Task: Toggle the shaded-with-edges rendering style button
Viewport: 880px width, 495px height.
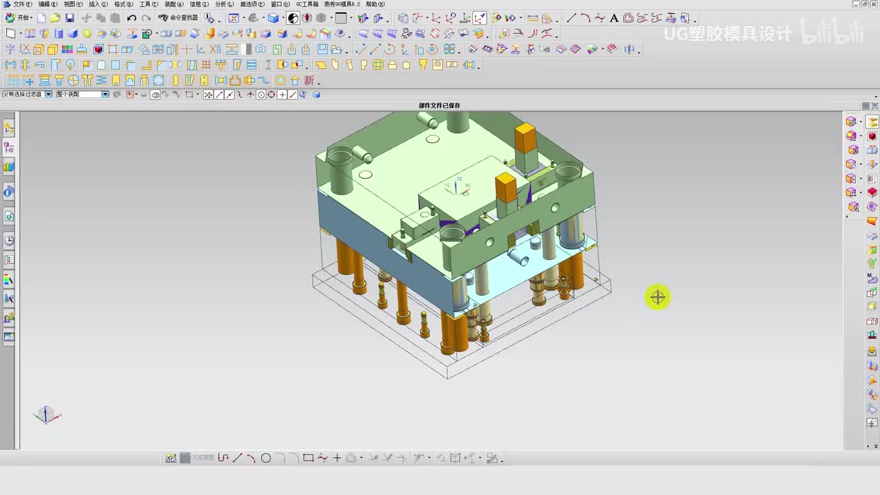Action: 273,18
